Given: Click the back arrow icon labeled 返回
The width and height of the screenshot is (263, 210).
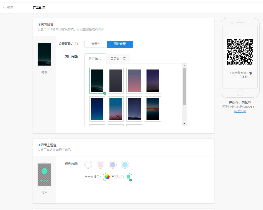Looking at the screenshot, I should coord(5,8).
